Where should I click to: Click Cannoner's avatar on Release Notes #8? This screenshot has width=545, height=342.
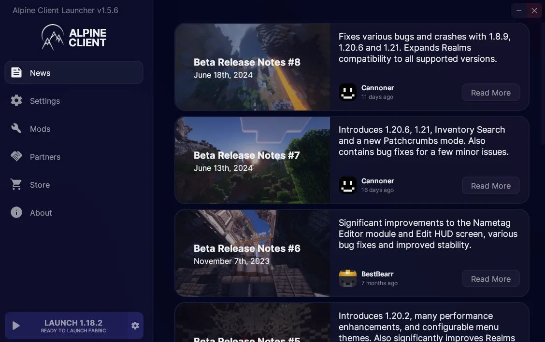click(348, 92)
